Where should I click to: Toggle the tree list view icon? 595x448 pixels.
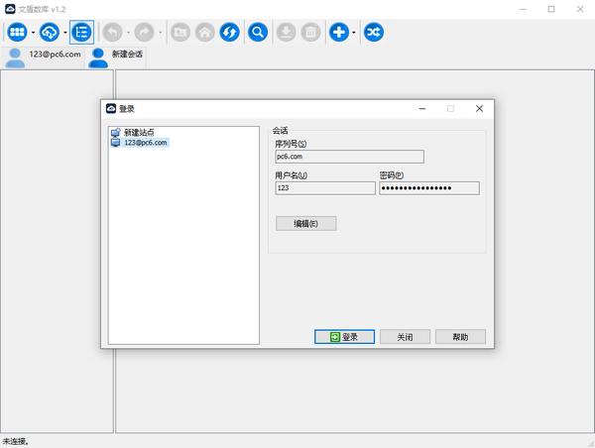point(81,33)
